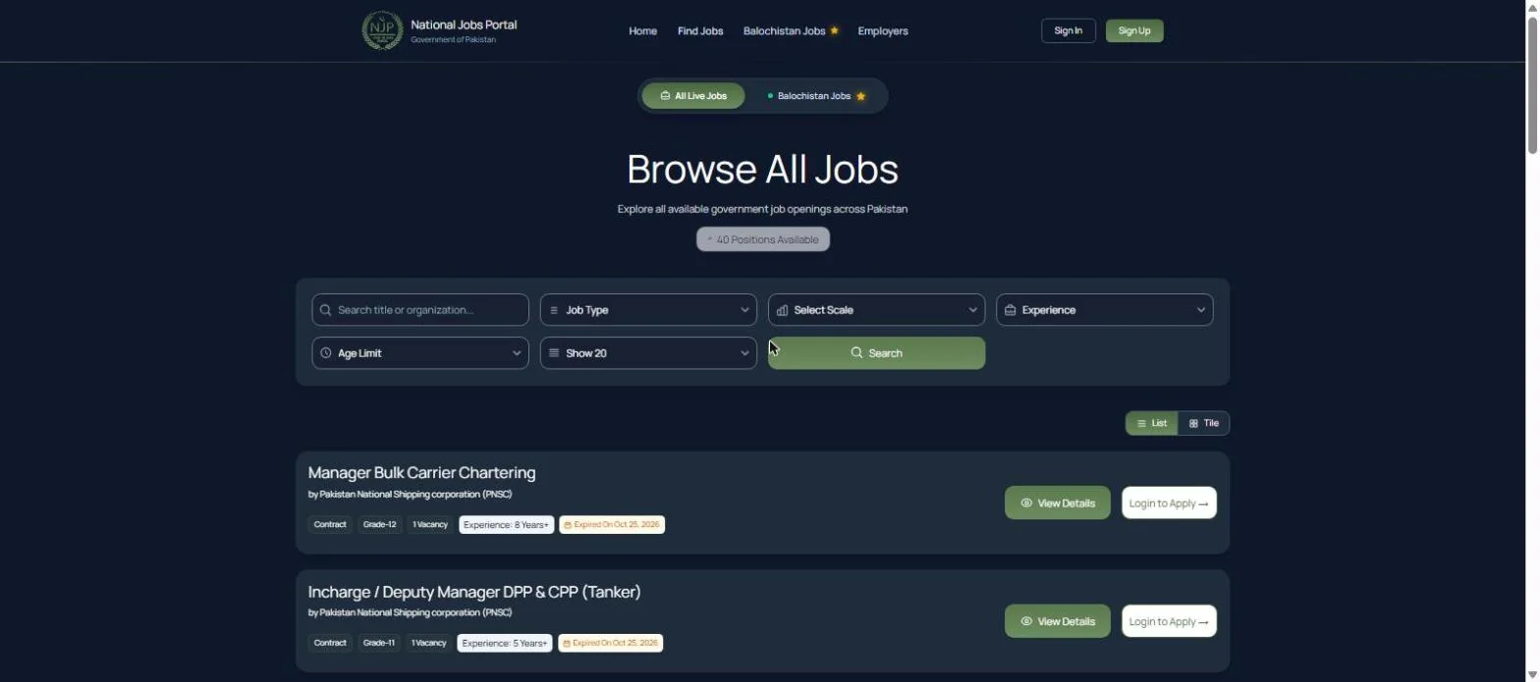Open the Job Type dropdown
Viewport: 1540px width, 682px height.
(648, 310)
